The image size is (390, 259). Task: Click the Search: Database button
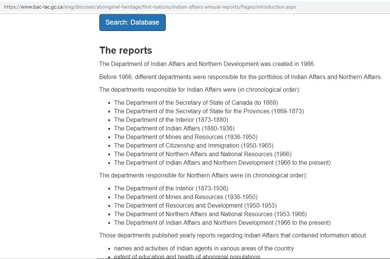pos(132,22)
